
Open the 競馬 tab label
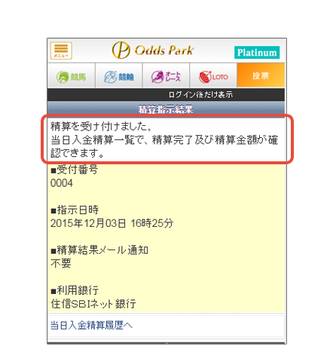[78, 77]
